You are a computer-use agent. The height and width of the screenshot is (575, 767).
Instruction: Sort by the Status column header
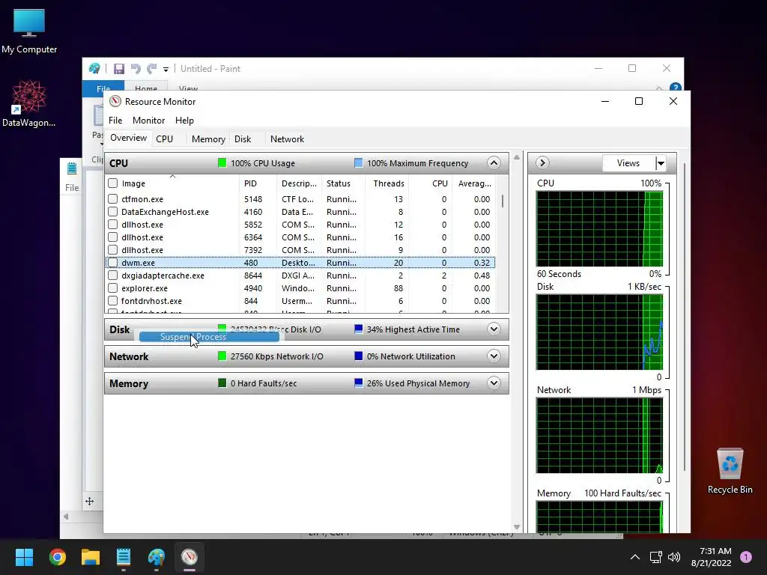343,183
